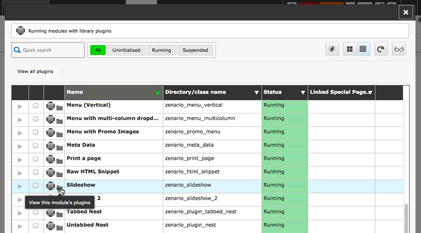Click the refresh button
Image resolution: width=421 pixels, height=233 pixels.
pos(381,49)
